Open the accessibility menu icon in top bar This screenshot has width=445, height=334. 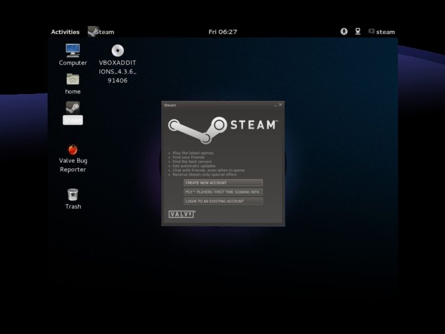pos(344,32)
